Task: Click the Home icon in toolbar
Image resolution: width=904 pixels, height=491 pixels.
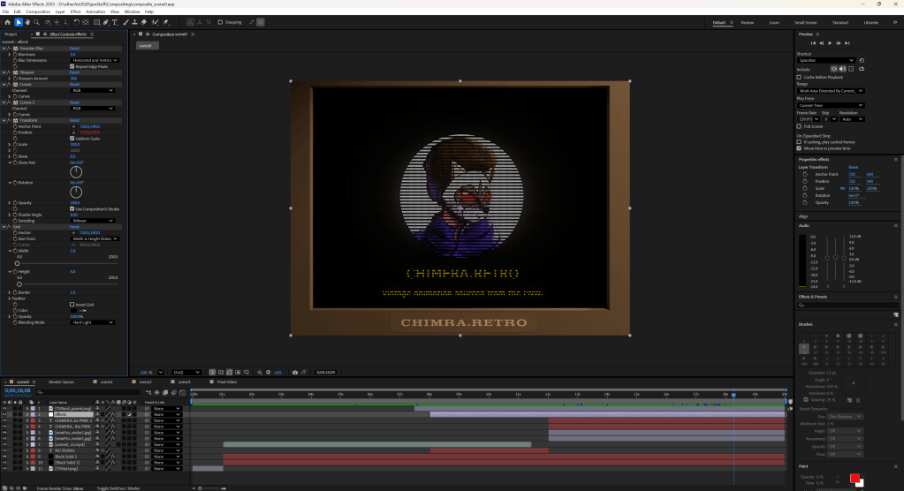Action: pyautogui.click(x=7, y=22)
